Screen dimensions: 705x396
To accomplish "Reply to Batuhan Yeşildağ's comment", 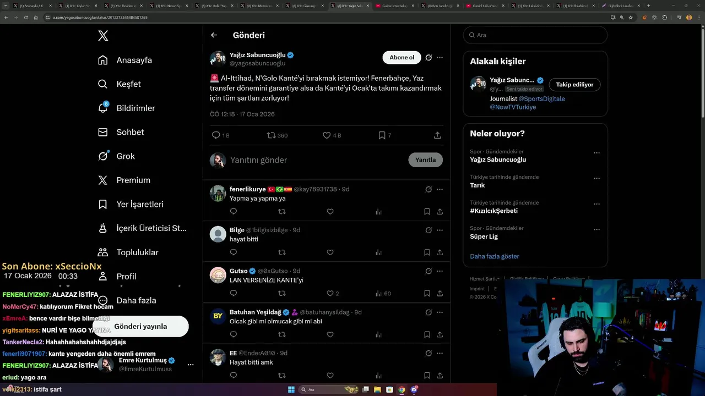I will tap(234, 334).
